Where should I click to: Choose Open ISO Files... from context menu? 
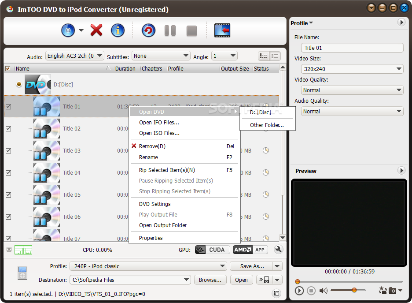(184, 133)
